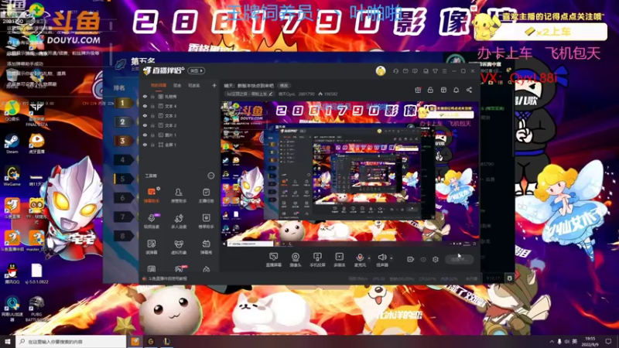Switch to the third scene tab
The height and width of the screenshot is (348, 619).
pos(194,85)
